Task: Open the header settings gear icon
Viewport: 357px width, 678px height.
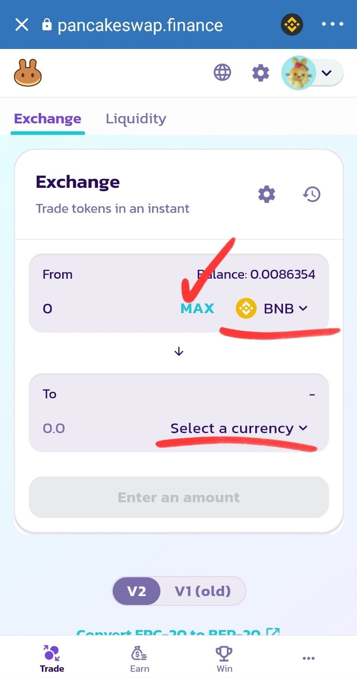Action: pos(260,73)
